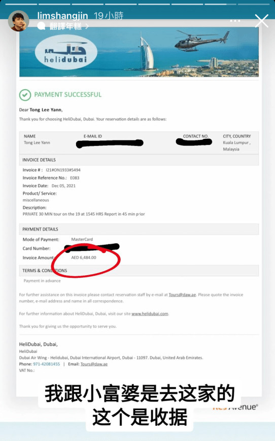275x441 pixels.
Task: Tap the Chinese caption text sticker
Action: point(140,406)
